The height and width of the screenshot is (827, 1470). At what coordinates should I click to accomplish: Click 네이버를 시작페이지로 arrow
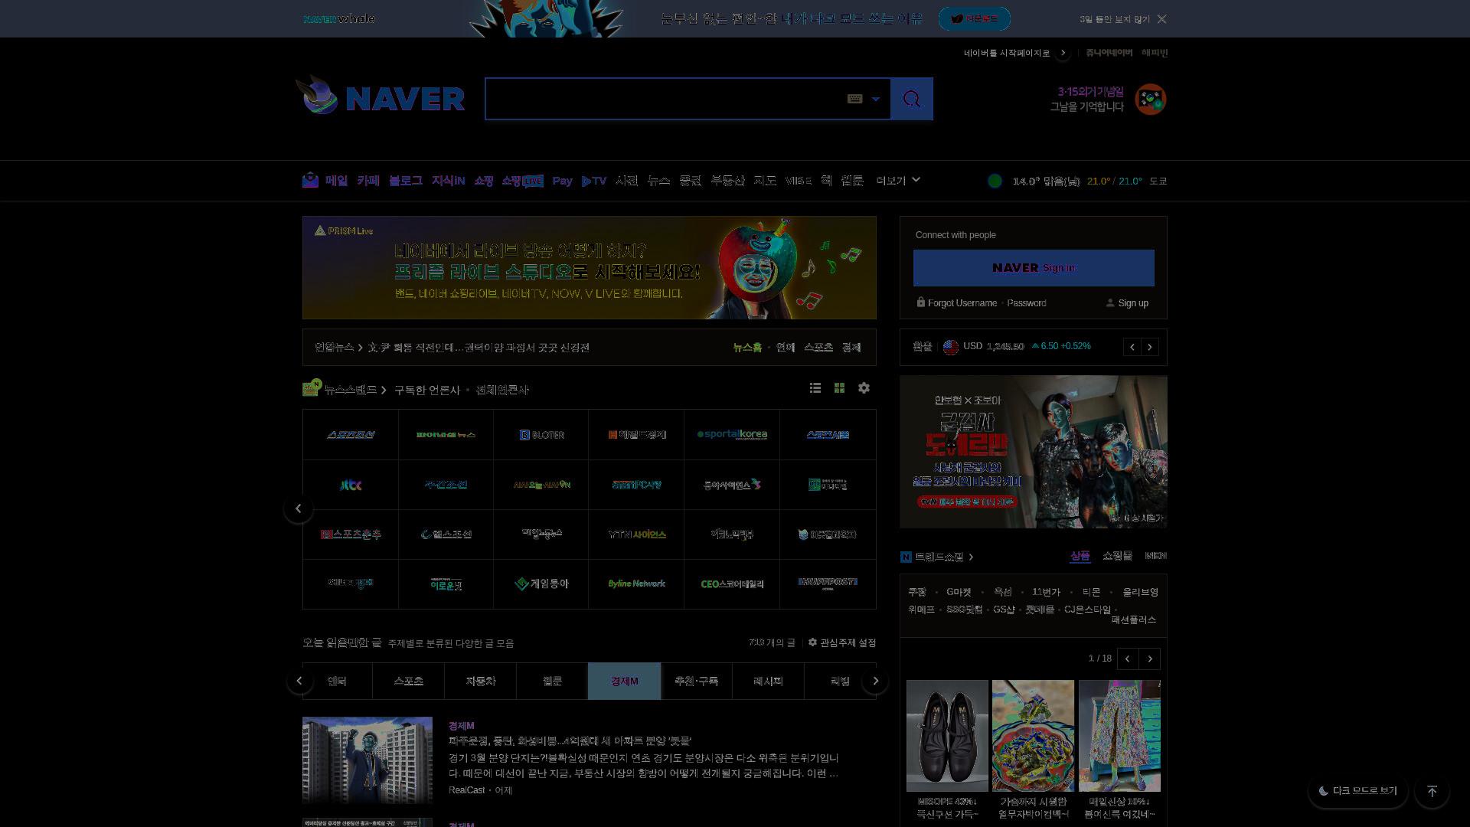(1063, 53)
